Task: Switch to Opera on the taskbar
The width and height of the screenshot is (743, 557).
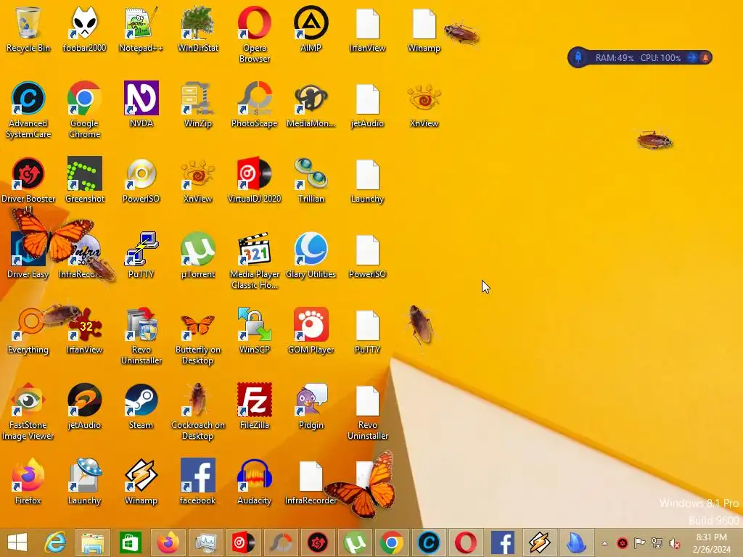Action: point(466,542)
